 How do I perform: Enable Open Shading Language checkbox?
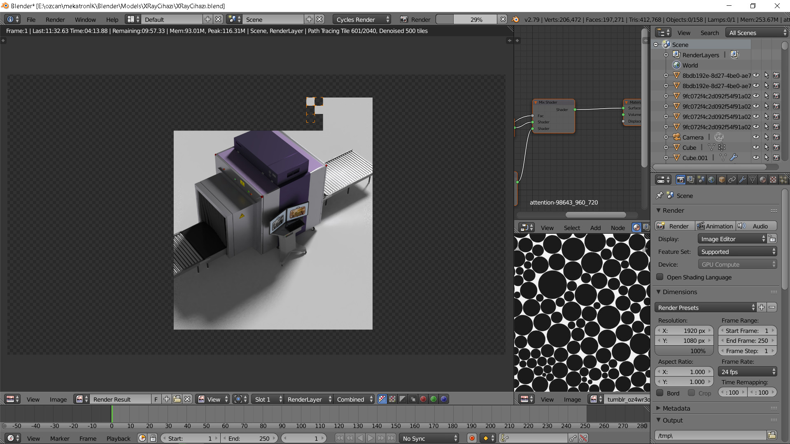pyautogui.click(x=660, y=277)
